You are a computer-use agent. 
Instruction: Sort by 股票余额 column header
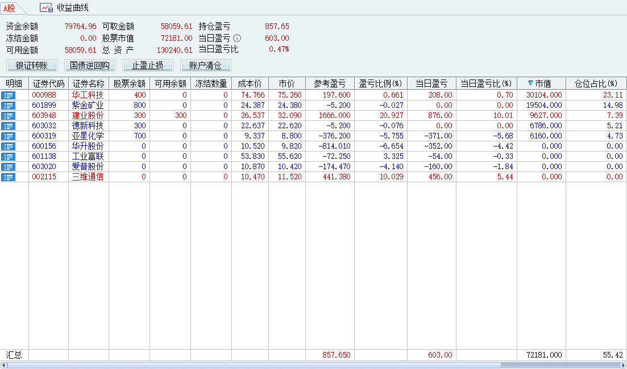pos(129,83)
